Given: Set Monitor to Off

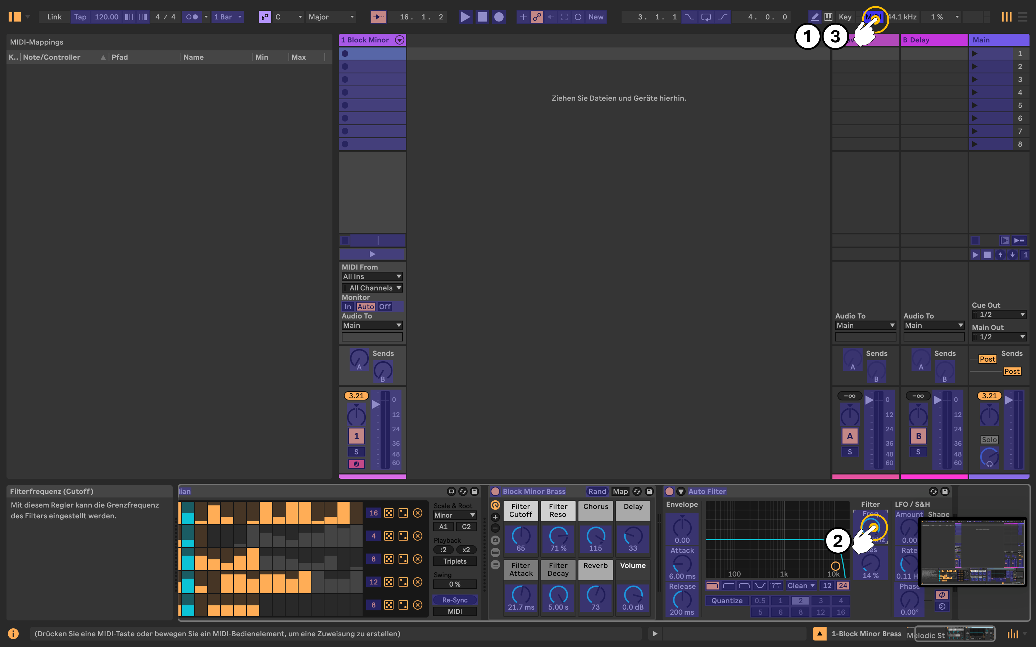Looking at the screenshot, I should [384, 306].
